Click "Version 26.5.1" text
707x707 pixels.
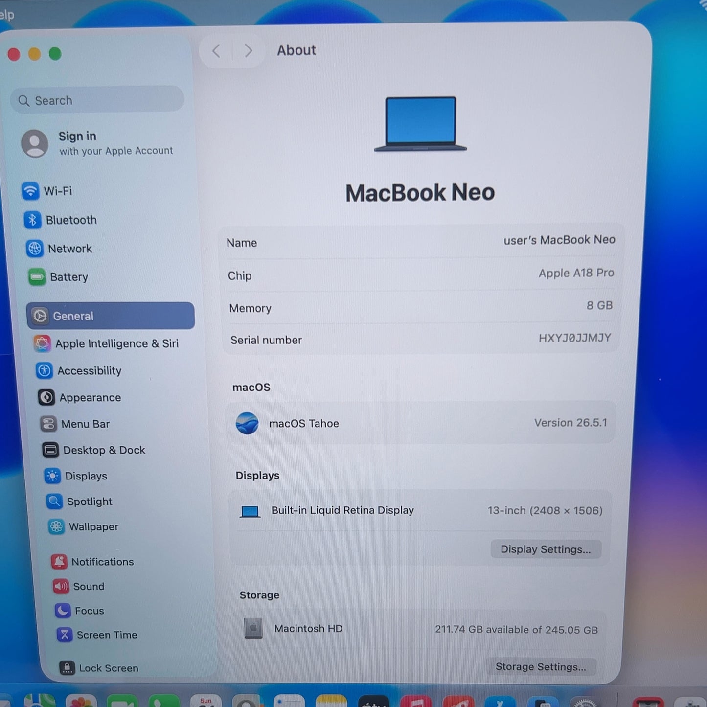(570, 423)
